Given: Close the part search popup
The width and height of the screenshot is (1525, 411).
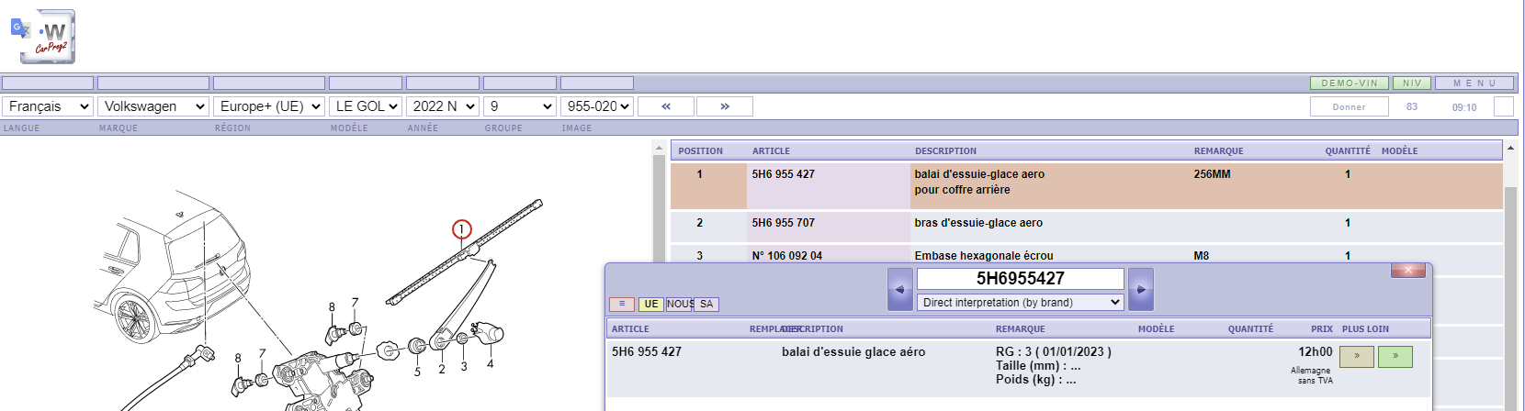Looking at the screenshot, I should 1408,270.
